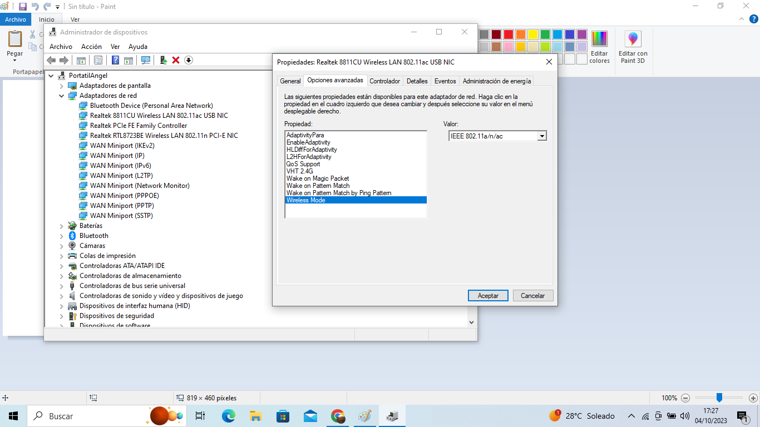This screenshot has height=427, width=760.
Task: Click the Forward arrow in Device Manager toolbar
Action: click(x=64, y=60)
